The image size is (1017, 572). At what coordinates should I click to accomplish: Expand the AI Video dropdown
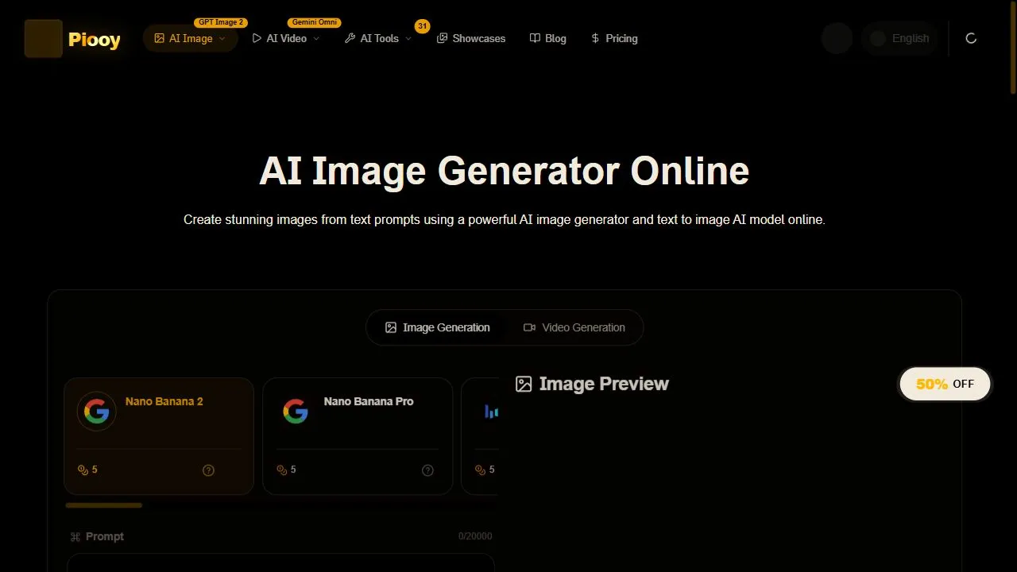286,38
